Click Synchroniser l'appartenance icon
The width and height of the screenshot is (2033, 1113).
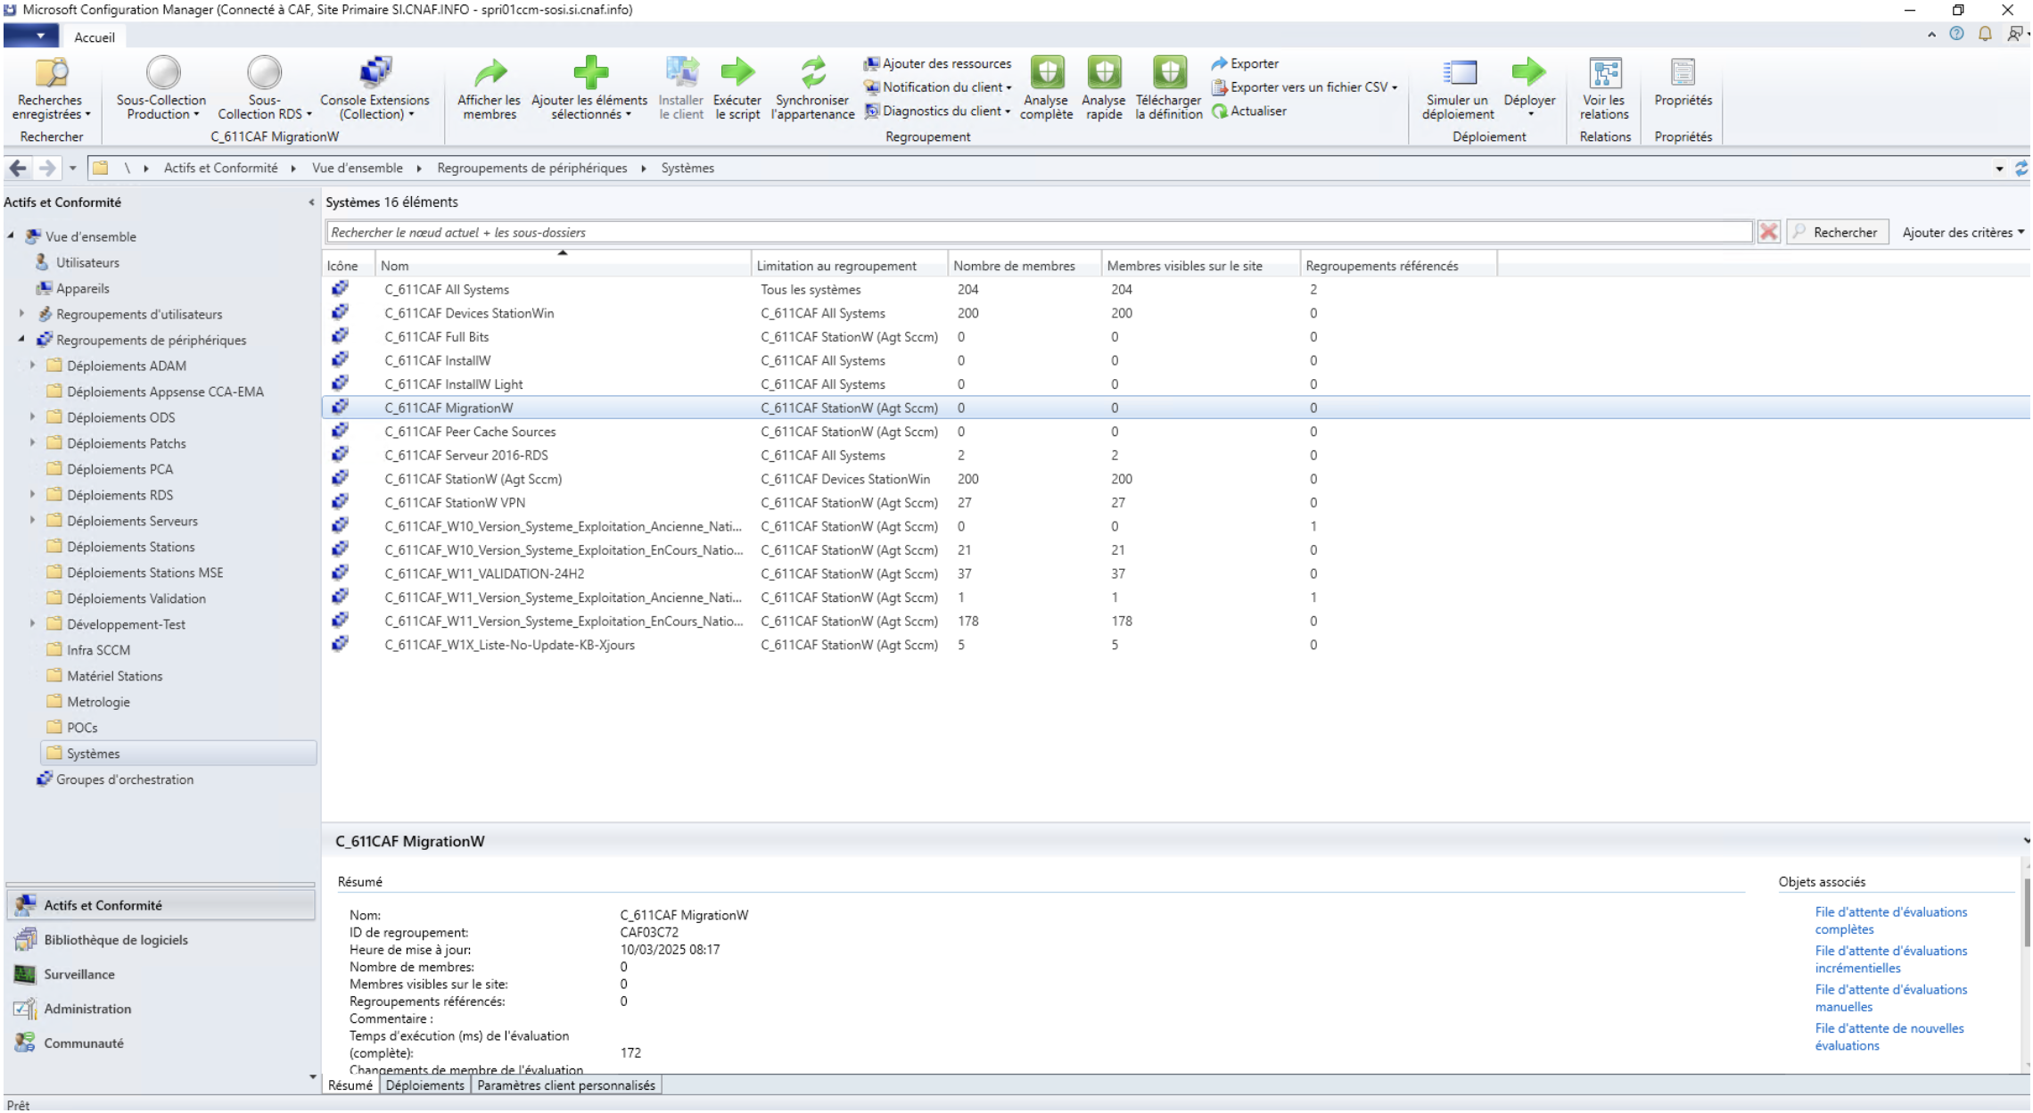point(812,73)
